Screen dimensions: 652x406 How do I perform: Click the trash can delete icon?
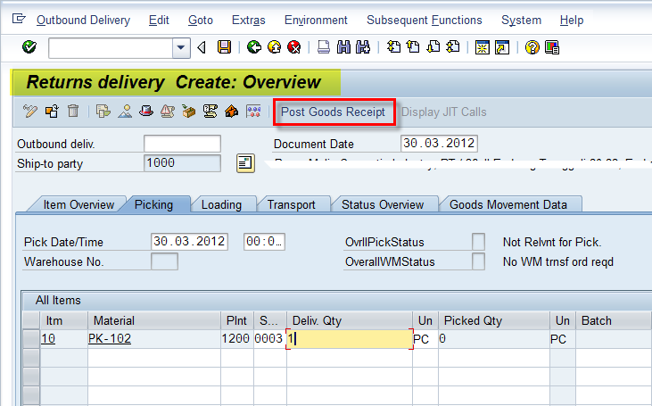pos(73,112)
